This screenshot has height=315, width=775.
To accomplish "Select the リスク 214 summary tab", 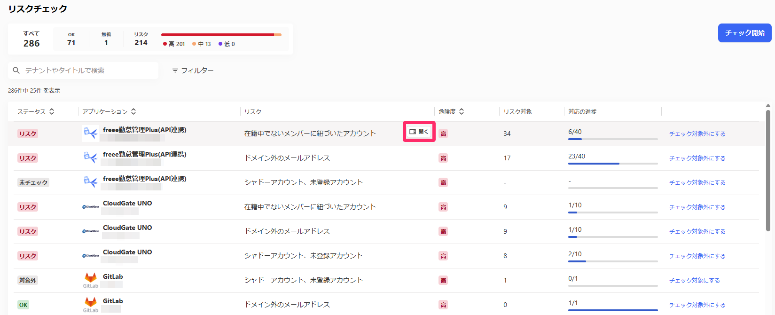I will [141, 39].
